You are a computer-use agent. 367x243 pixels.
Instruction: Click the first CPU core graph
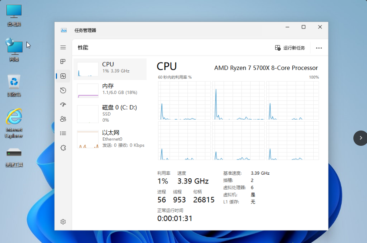click(x=184, y=100)
